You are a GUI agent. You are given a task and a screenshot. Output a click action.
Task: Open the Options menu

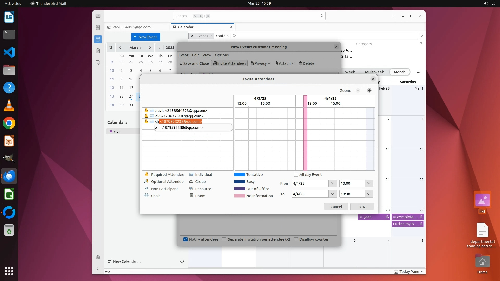click(x=222, y=55)
